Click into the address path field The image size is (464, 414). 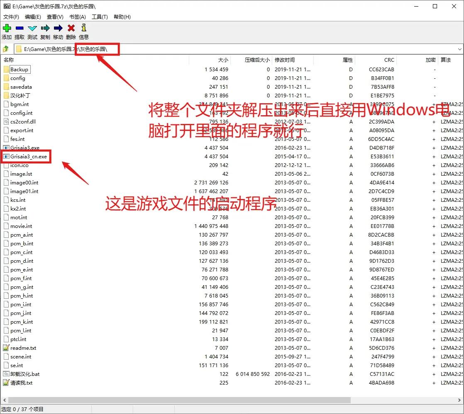249,49
